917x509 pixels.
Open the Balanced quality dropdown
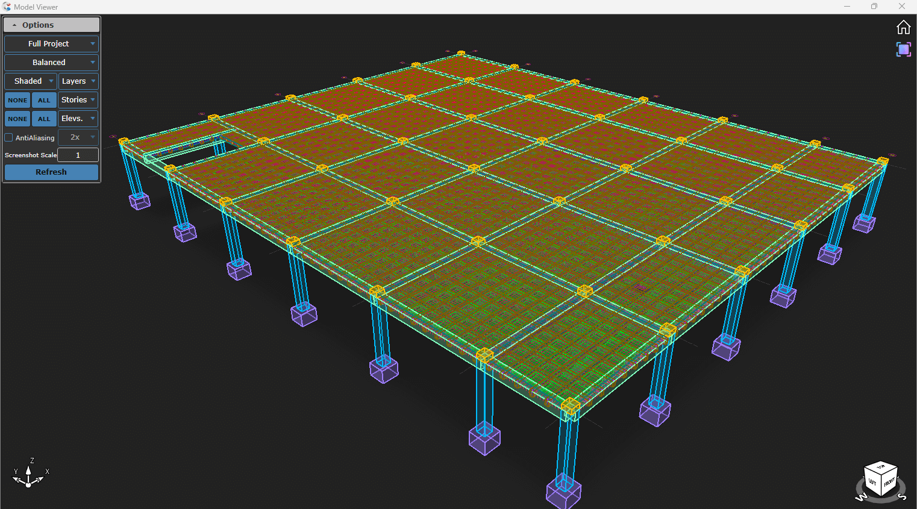51,63
